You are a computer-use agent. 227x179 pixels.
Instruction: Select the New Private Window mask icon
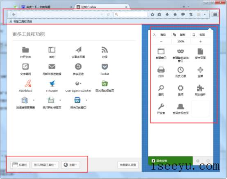pyautogui.click(x=181, y=51)
